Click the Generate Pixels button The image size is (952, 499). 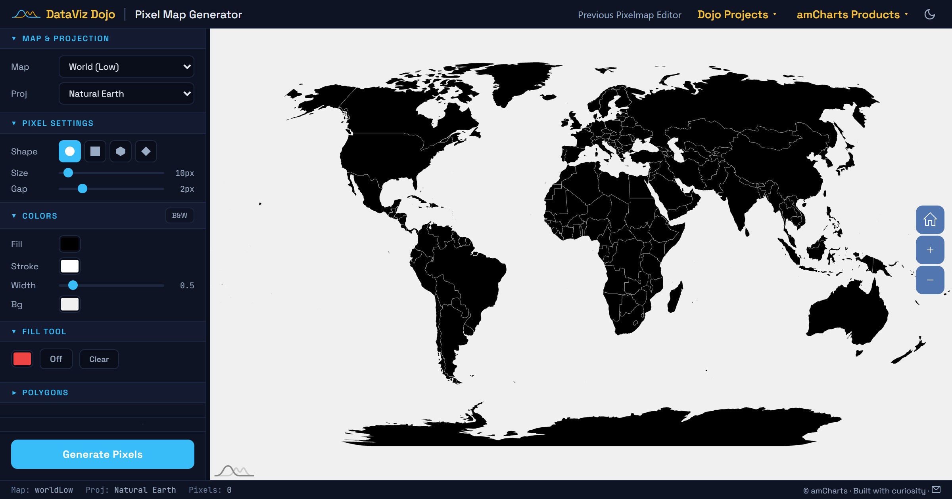(x=103, y=454)
